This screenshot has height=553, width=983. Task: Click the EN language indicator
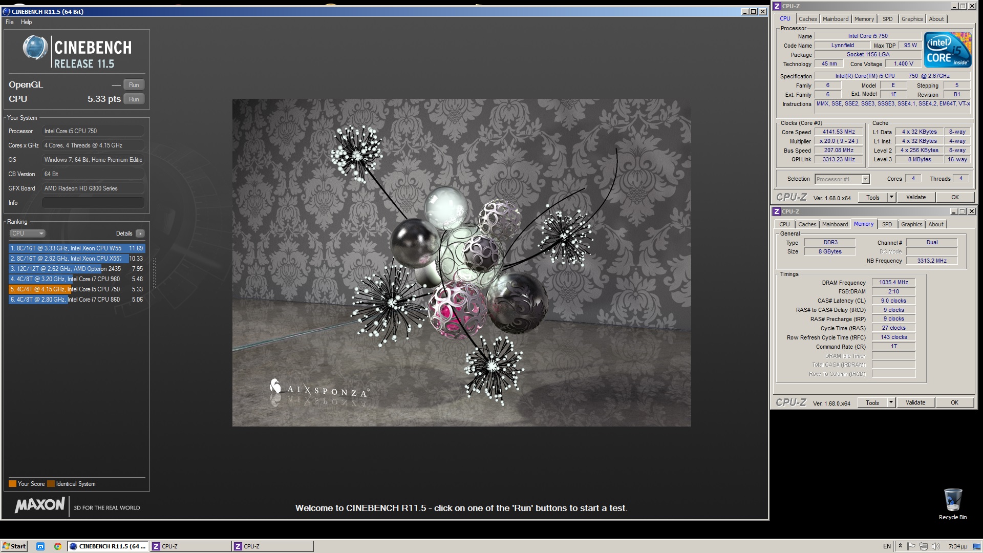click(887, 546)
